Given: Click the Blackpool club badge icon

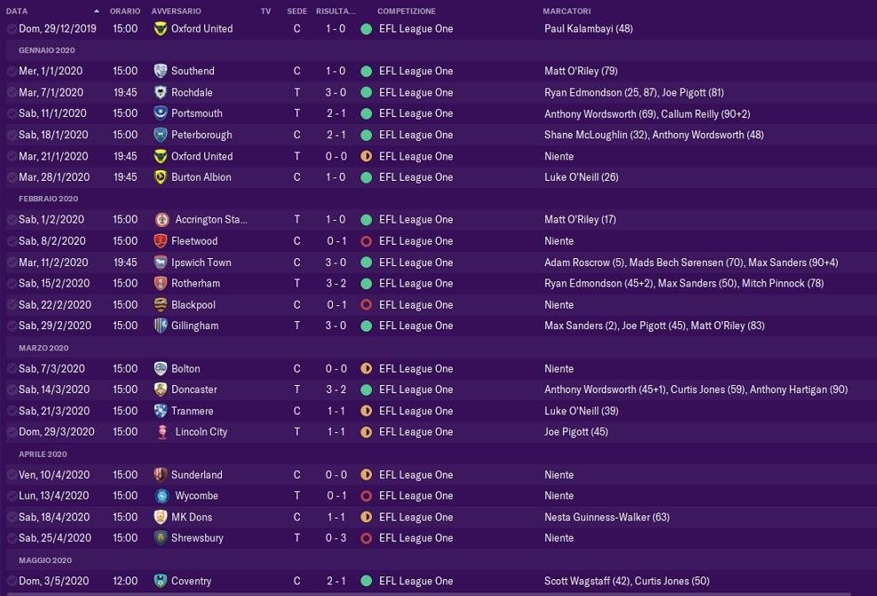Looking at the screenshot, I should click(x=160, y=305).
